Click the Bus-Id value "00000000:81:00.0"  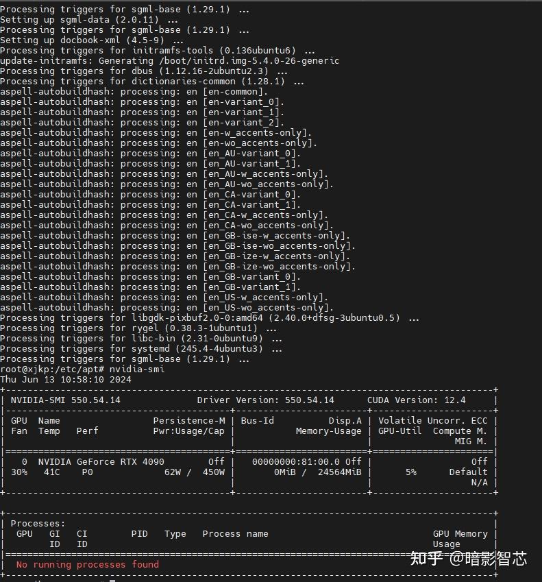click(296, 462)
